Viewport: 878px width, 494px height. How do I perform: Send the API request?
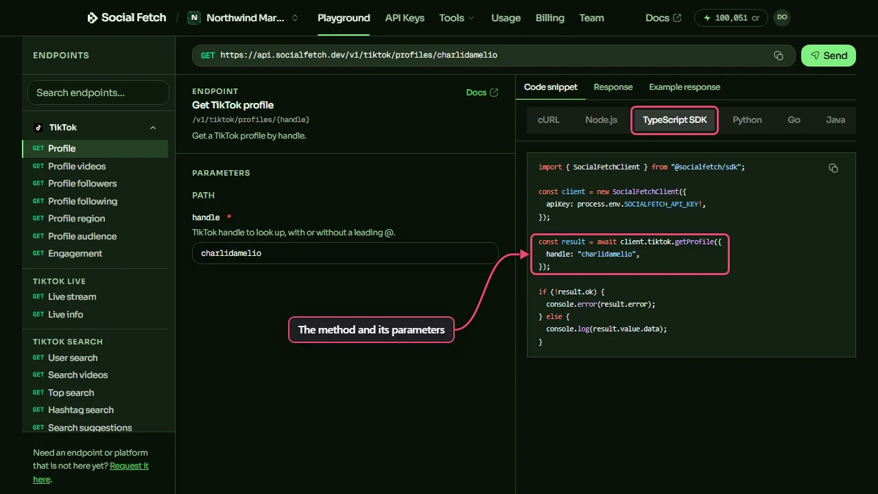(829, 56)
